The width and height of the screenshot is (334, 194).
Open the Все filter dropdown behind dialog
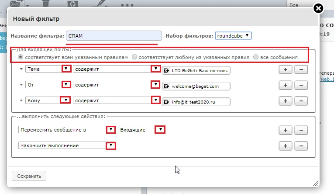tap(306, 5)
